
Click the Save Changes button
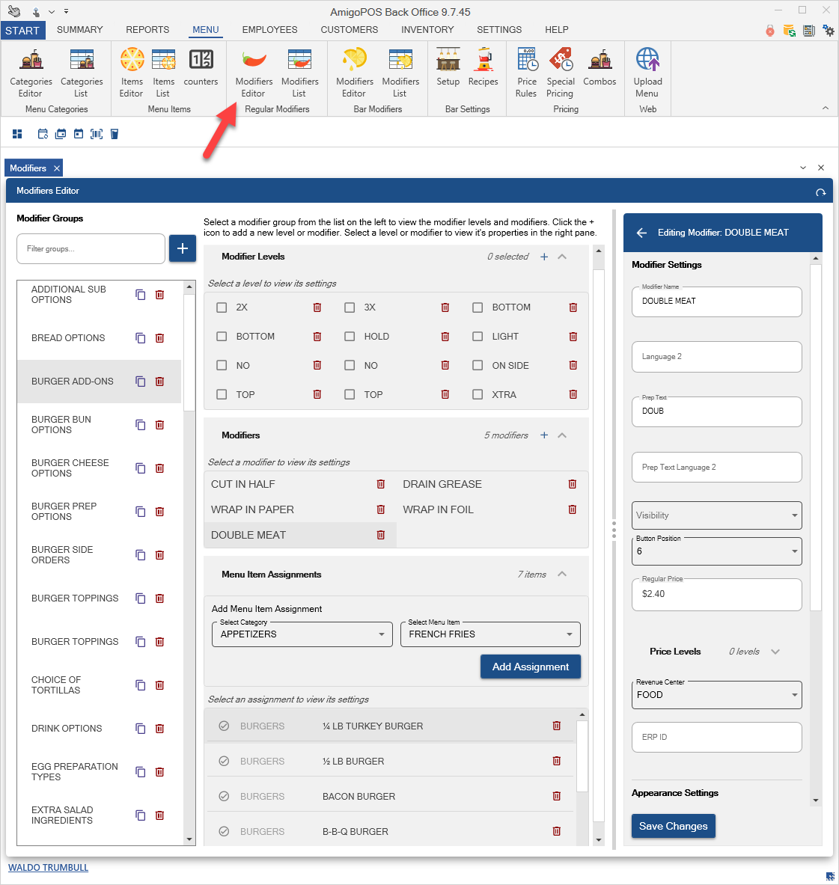673,826
